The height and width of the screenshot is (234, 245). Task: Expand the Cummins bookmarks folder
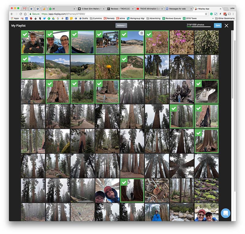[96, 18]
